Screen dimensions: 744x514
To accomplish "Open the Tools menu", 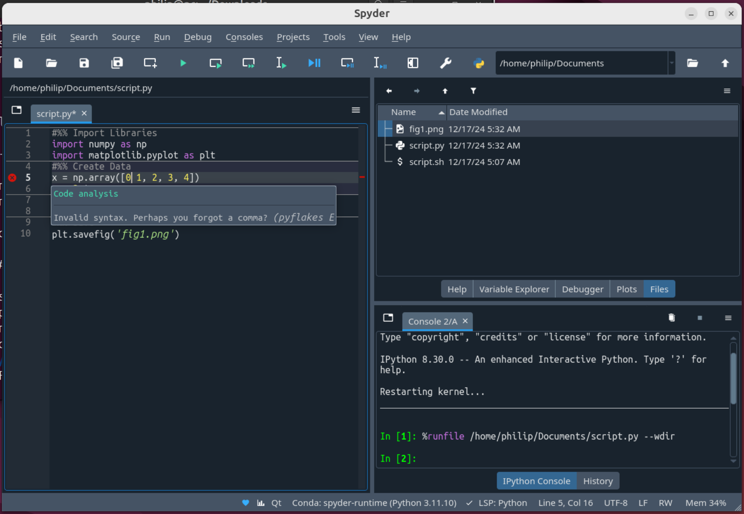I will click(334, 37).
